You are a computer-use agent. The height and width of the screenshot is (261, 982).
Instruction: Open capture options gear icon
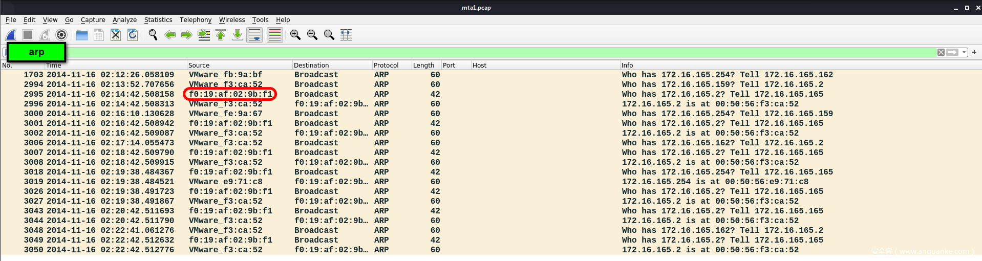click(61, 35)
